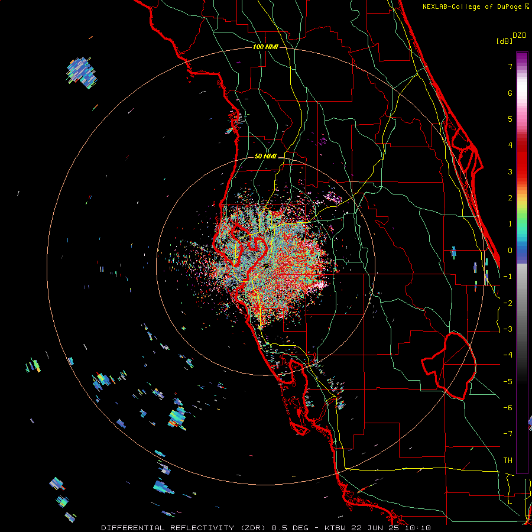
Task: Select the "0" value on the dB scale
Action: (x=510, y=251)
